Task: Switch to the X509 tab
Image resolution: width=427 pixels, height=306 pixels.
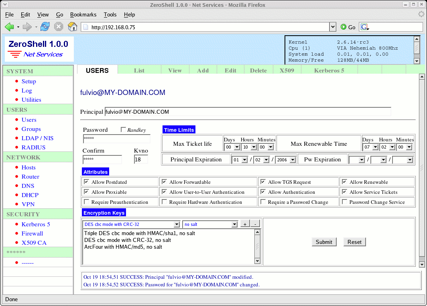Action: pos(287,70)
